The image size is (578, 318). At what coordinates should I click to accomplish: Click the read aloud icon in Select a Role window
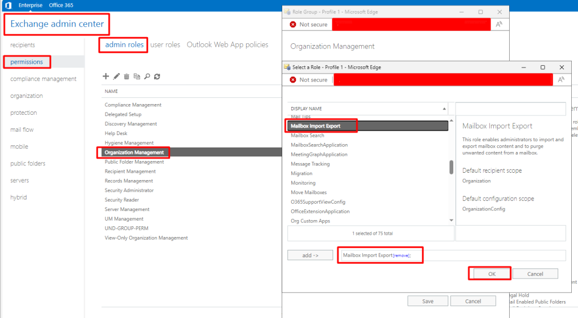click(x=561, y=80)
